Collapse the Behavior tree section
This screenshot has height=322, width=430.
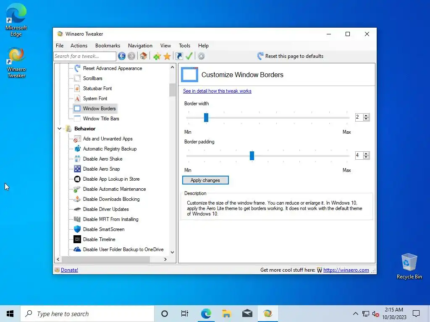(x=59, y=129)
